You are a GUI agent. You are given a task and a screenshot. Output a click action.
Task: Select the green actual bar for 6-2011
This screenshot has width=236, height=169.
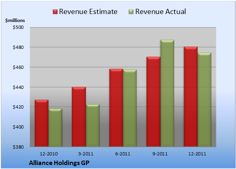130,108
